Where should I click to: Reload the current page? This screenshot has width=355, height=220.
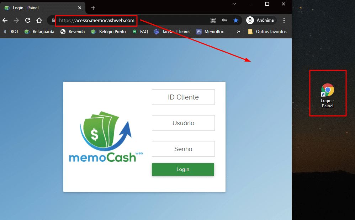(28, 21)
